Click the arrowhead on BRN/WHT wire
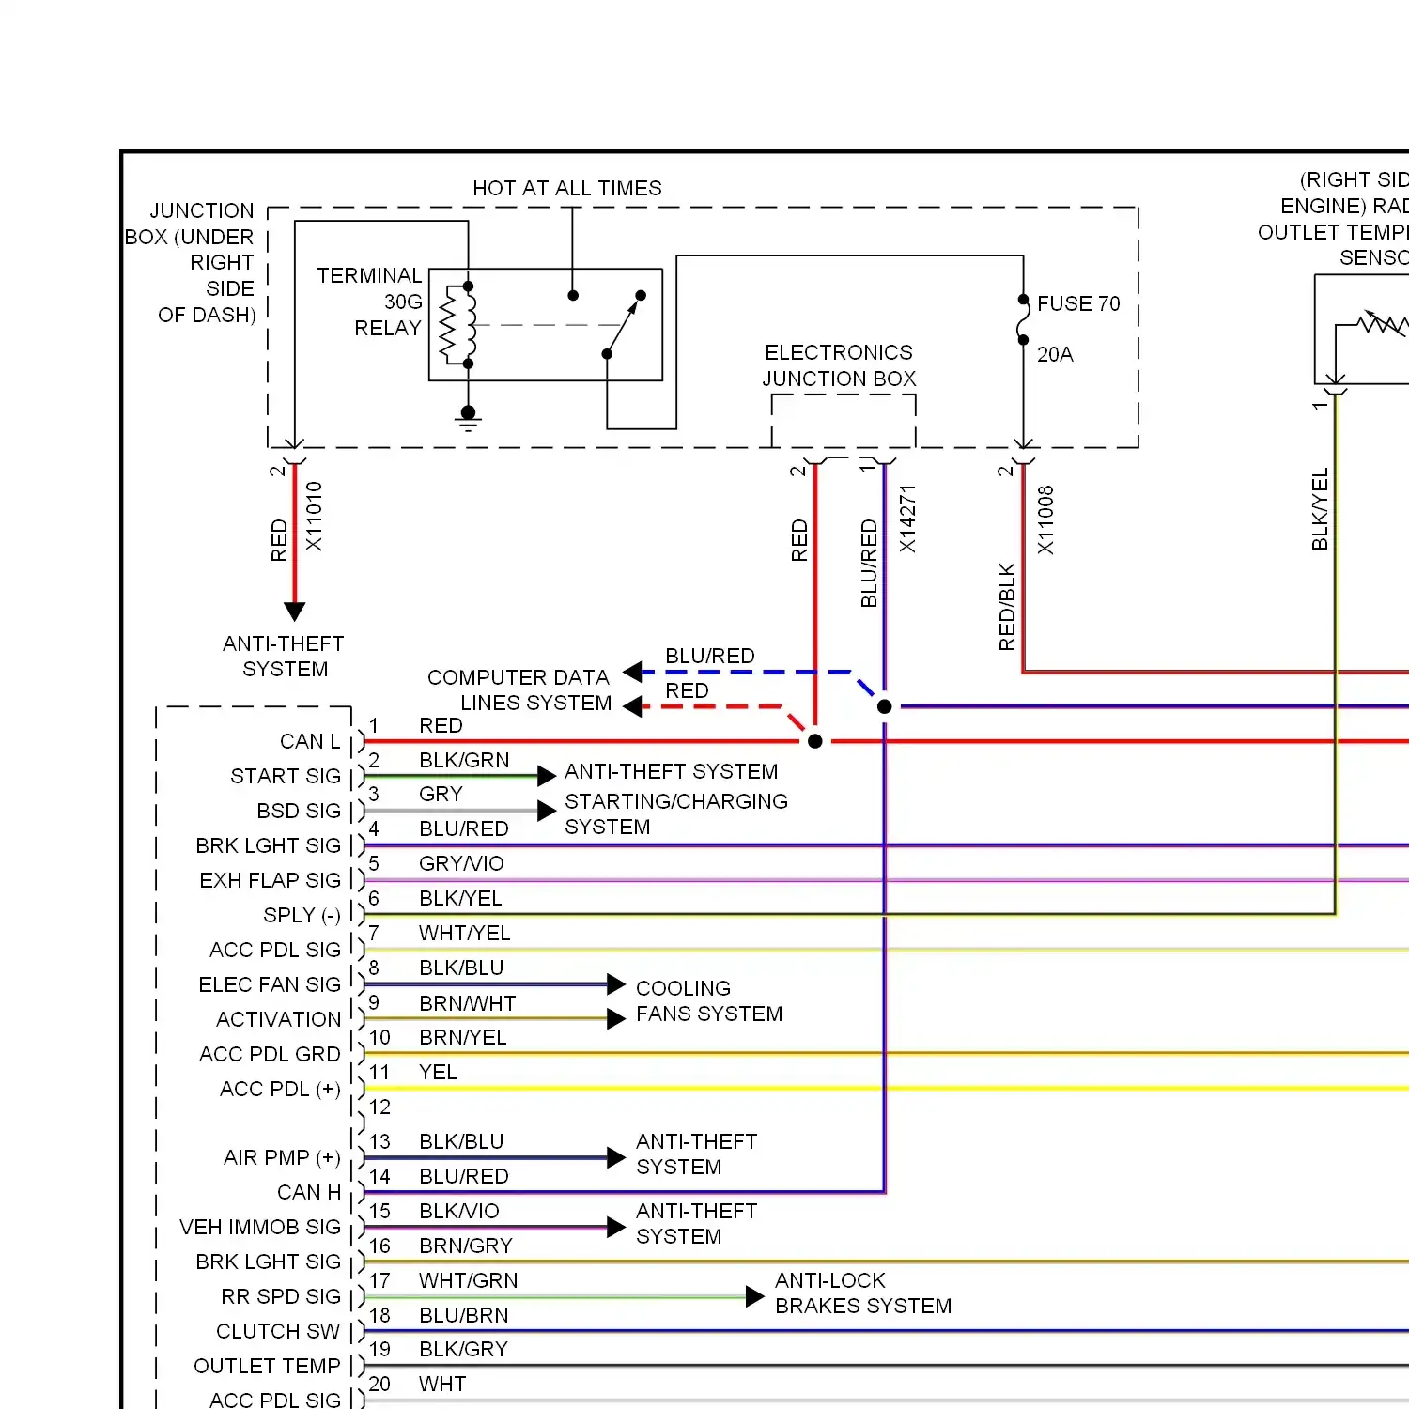The image size is (1409, 1409). [616, 1019]
